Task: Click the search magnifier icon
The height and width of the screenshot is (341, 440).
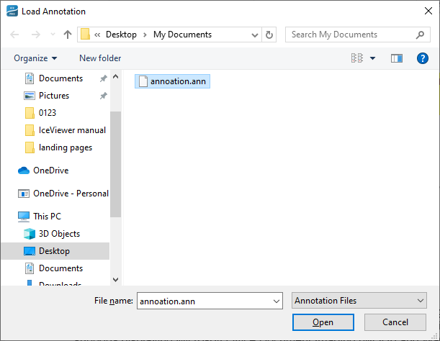Action: click(420, 35)
